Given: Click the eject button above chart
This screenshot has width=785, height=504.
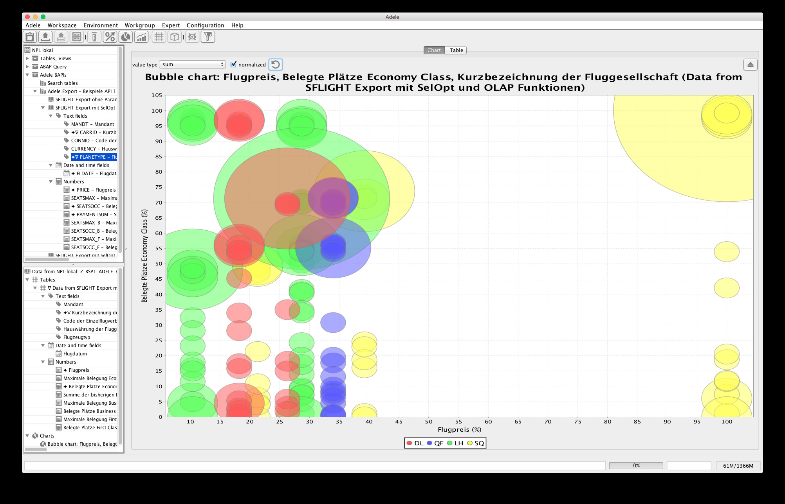Looking at the screenshot, I should pos(750,65).
